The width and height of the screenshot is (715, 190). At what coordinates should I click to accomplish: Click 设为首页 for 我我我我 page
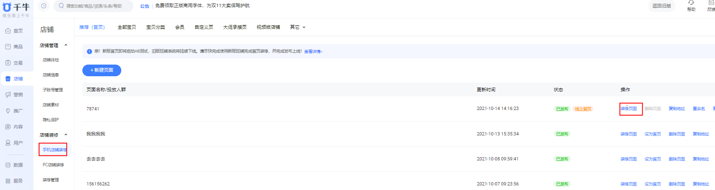pyautogui.click(x=652, y=134)
